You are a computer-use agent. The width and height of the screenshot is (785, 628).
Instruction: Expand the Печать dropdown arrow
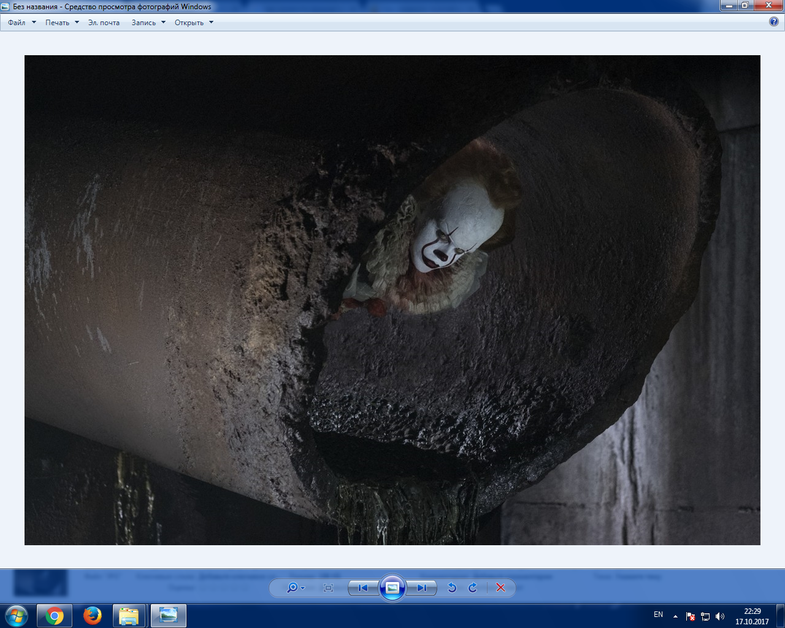(77, 23)
